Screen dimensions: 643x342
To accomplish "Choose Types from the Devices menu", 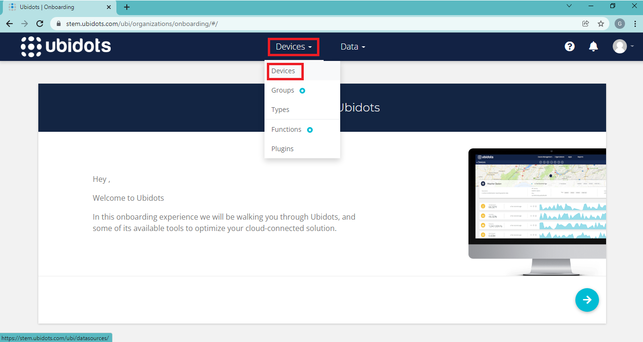I will tap(281, 110).
